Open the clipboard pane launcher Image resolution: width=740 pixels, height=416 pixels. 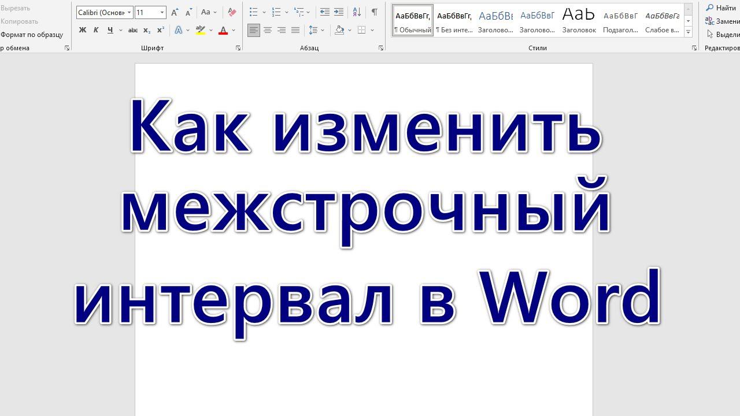point(67,48)
